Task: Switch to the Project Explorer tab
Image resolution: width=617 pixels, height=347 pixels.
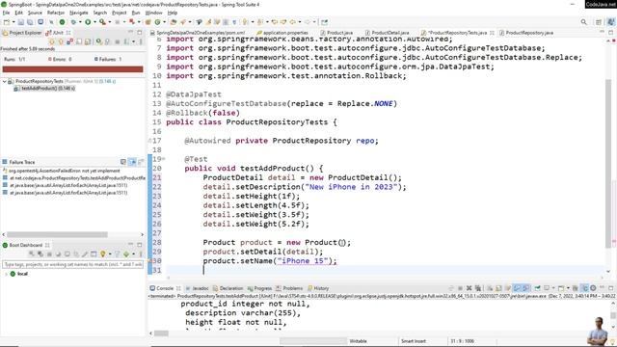Action: click(x=22, y=33)
